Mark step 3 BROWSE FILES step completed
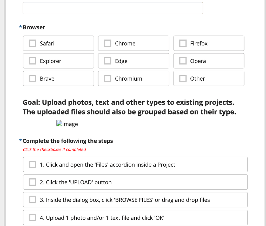The image size is (266, 226). (32, 199)
